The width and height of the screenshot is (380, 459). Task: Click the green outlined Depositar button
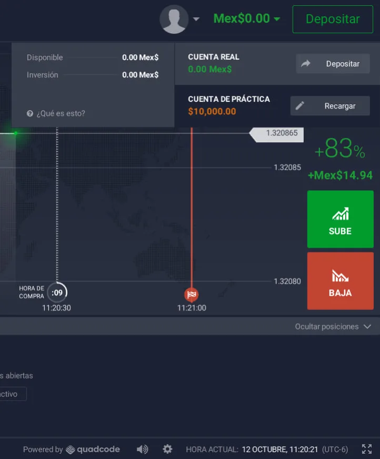(x=333, y=19)
